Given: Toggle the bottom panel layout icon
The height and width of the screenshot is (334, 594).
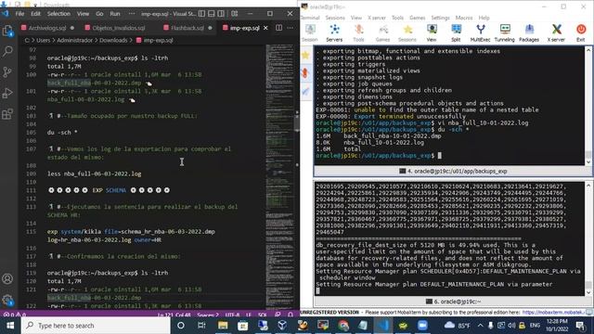Looking at the screenshot, I should click(212, 14).
